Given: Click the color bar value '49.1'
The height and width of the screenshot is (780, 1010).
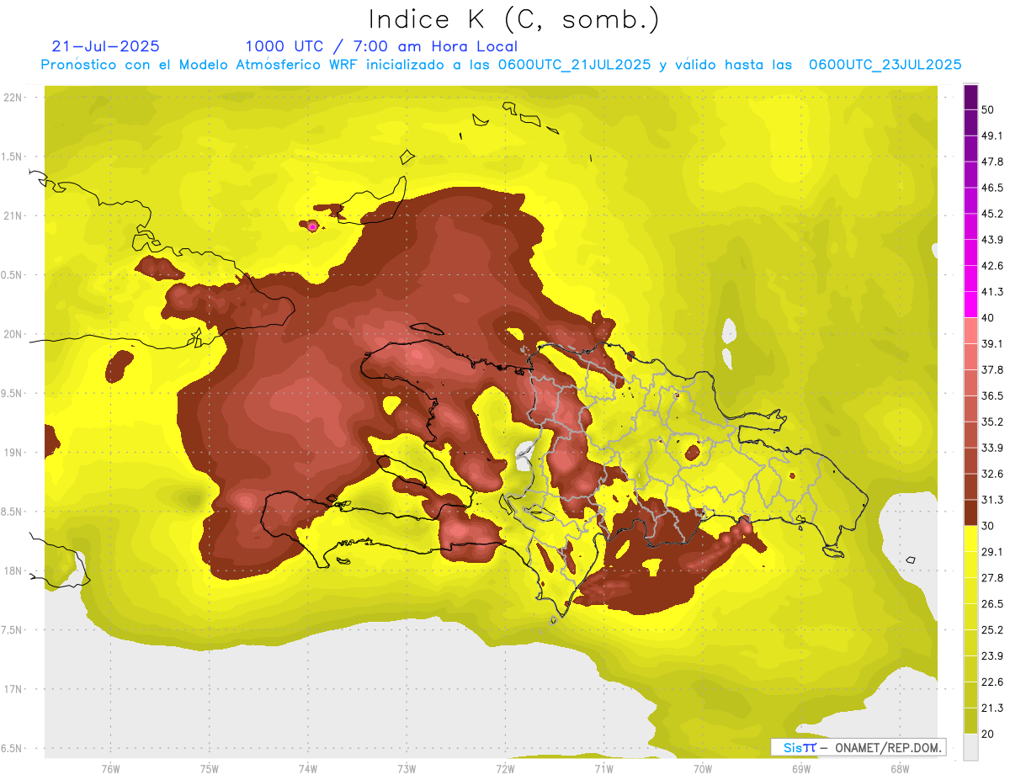Looking at the screenshot, I should [x=992, y=135].
